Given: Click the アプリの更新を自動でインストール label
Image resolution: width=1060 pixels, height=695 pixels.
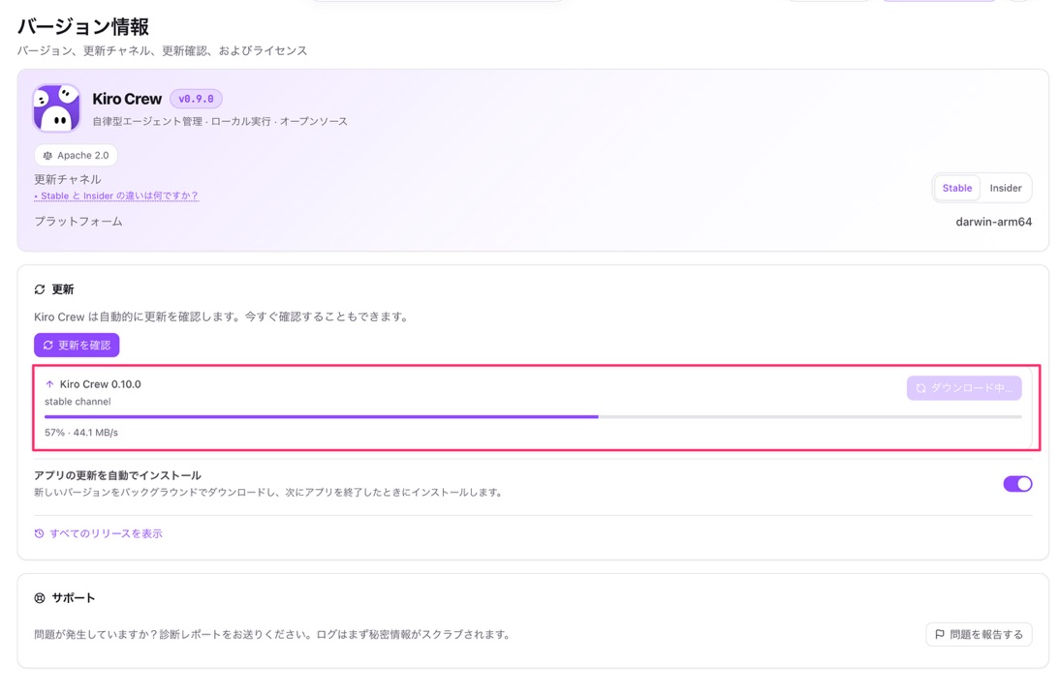Looking at the screenshot, I should tap(117, 475).
